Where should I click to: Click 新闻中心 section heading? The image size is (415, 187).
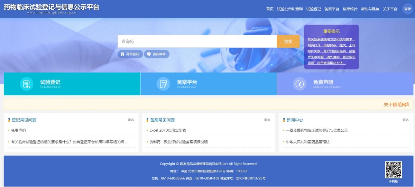click(295, 120)
